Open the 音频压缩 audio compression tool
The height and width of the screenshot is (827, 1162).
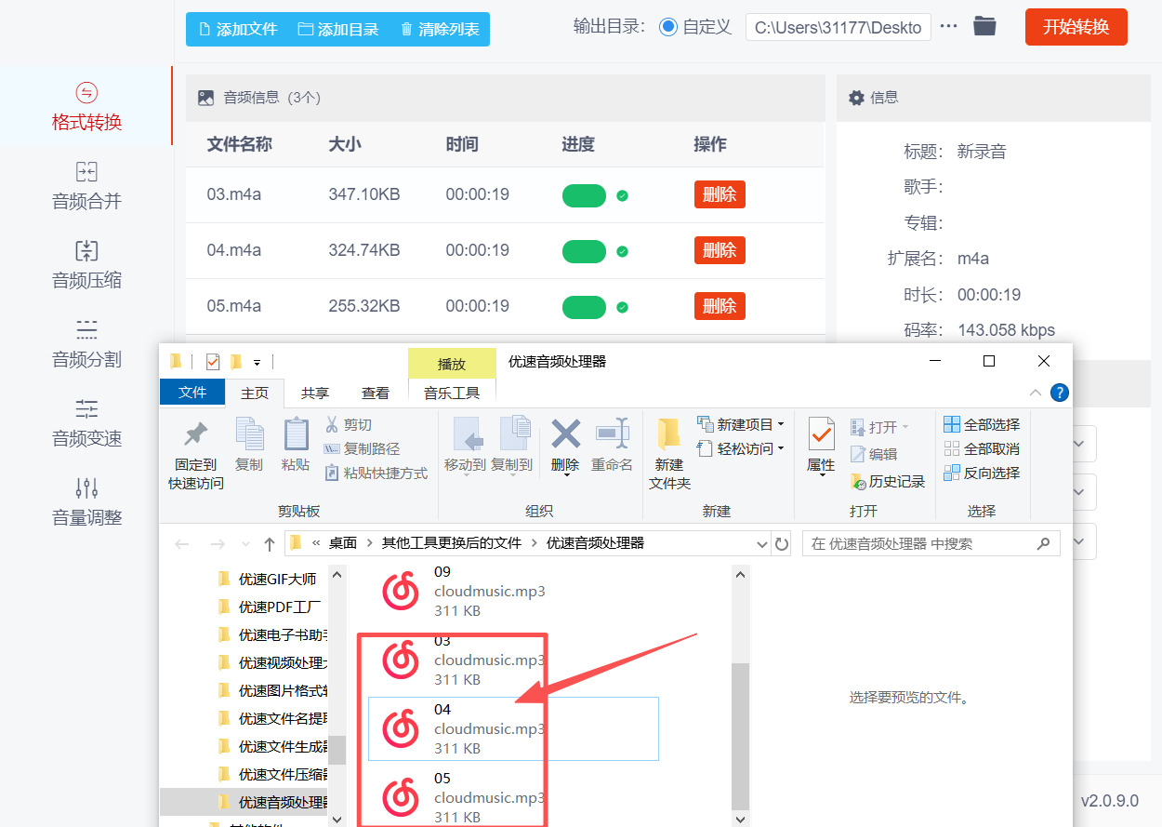tap(86, 265)
